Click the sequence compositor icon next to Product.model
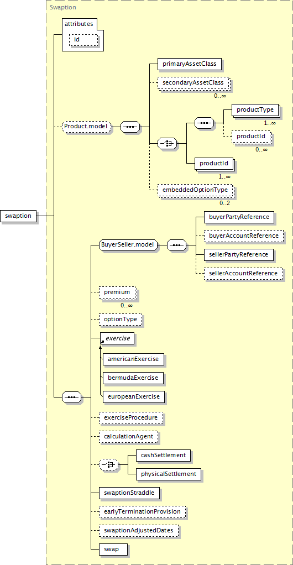 130,127
